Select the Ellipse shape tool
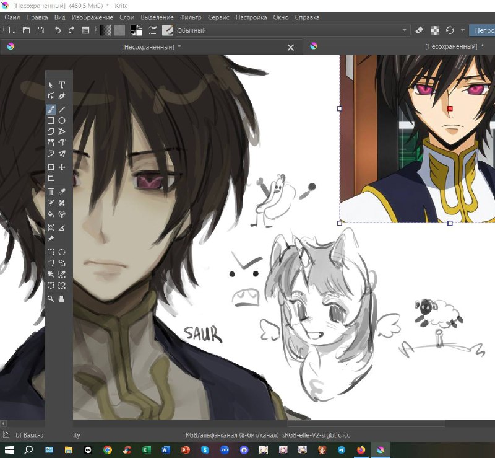 (62, 120)
